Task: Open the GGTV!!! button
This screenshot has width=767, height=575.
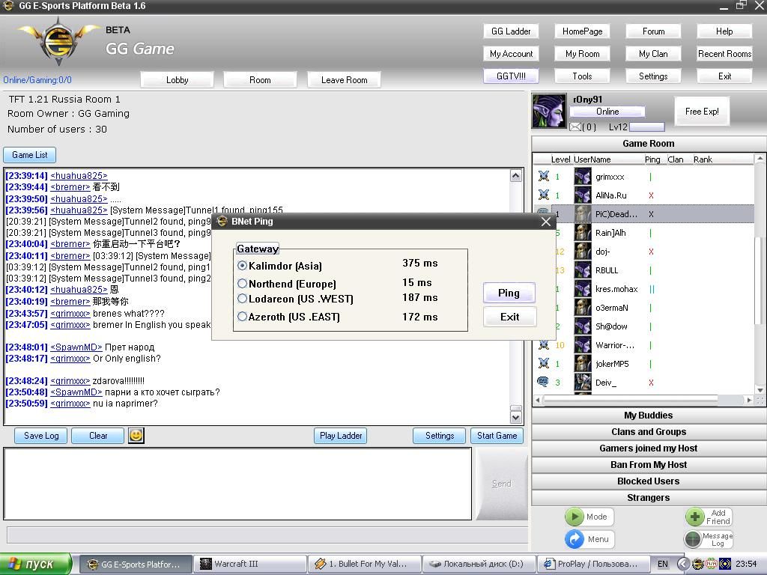Action: pos(511,76)
